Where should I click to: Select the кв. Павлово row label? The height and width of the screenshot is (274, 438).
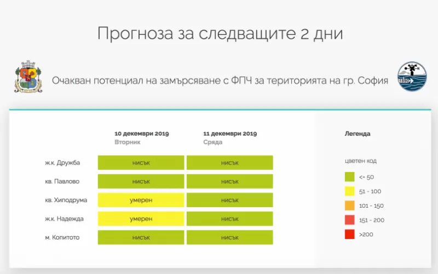pyautogui.click(x=62, y=181)
